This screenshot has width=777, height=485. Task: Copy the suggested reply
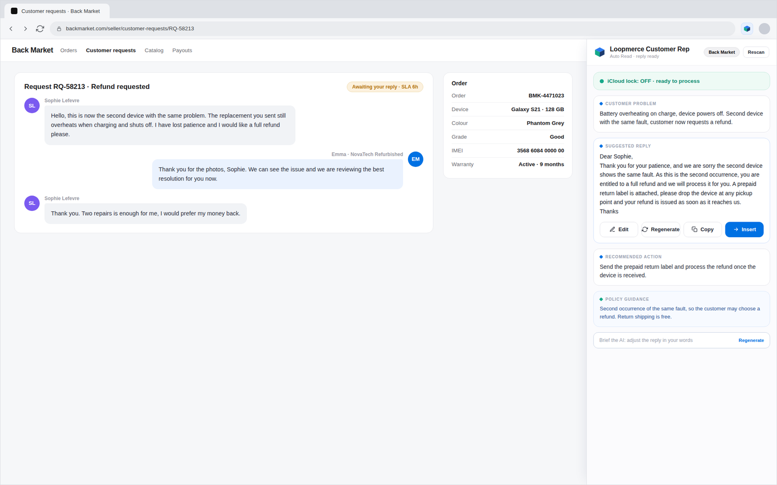click(x=702, y=229)
